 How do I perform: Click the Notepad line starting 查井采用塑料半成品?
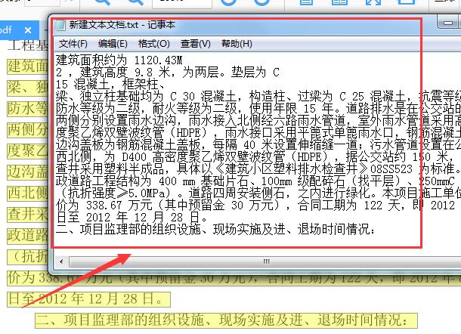click(258, 169)
